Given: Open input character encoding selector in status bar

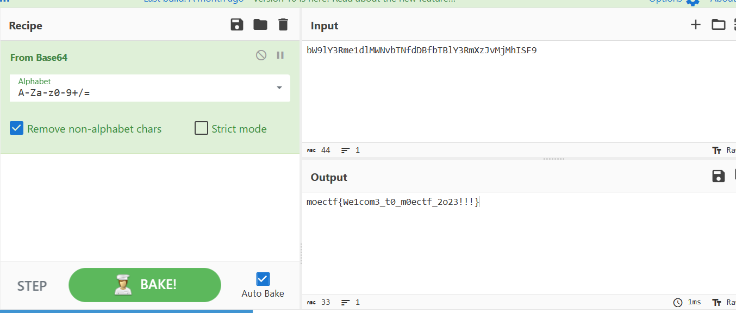Looking at the screenshot, I should point(723,151).
